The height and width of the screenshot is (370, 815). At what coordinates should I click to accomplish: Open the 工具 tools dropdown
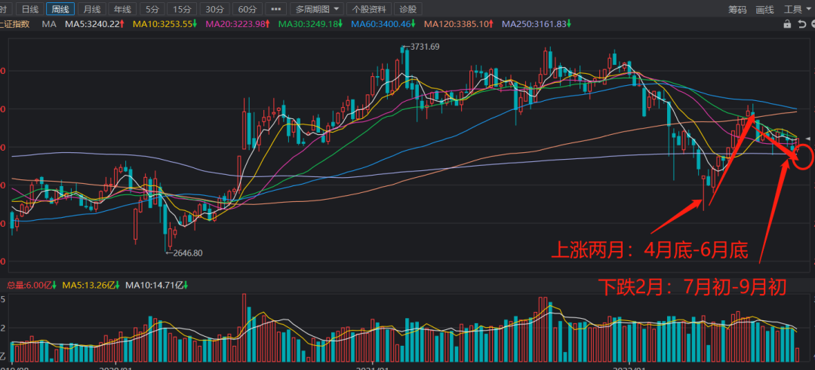click(x=796, y=9)
